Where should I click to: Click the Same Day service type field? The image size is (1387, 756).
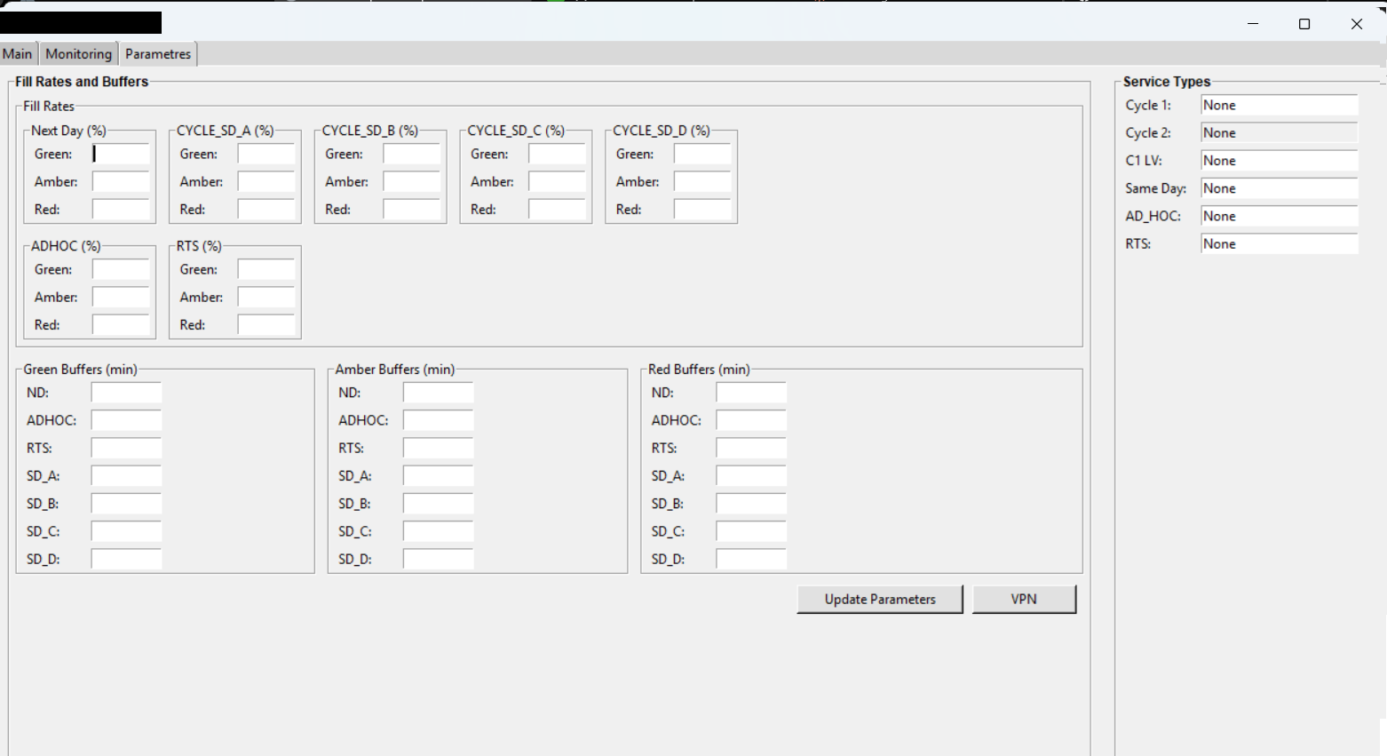[x=1279, y=188]
